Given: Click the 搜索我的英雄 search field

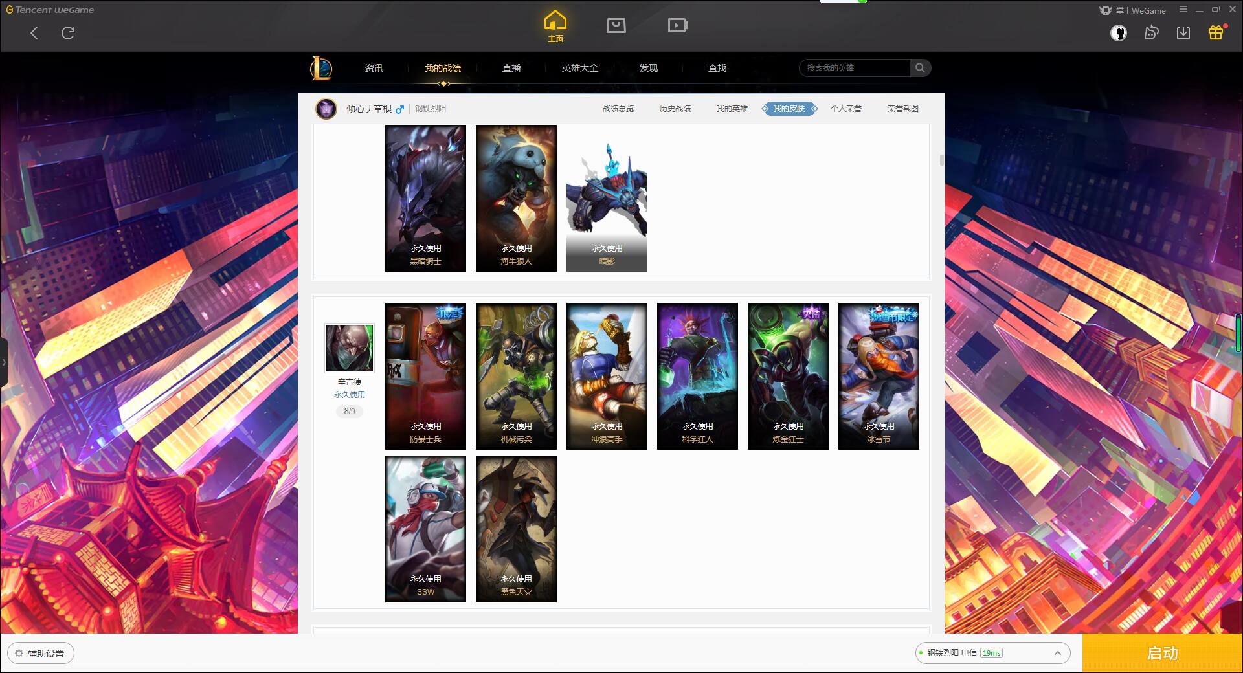Looking at the screenshot, I should 855,68.
